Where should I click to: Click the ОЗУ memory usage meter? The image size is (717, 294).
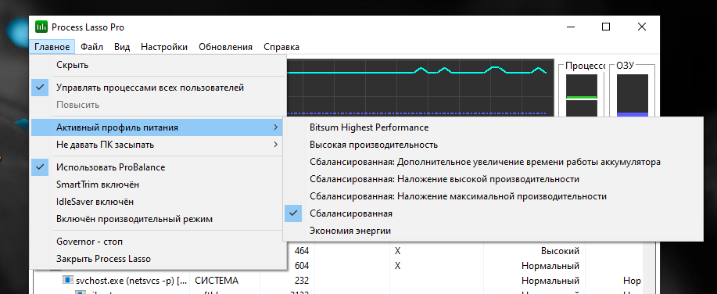(633, 95)
